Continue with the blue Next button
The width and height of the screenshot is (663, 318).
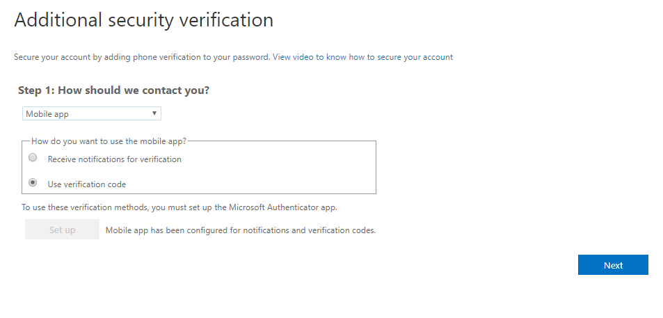(613, 265)
